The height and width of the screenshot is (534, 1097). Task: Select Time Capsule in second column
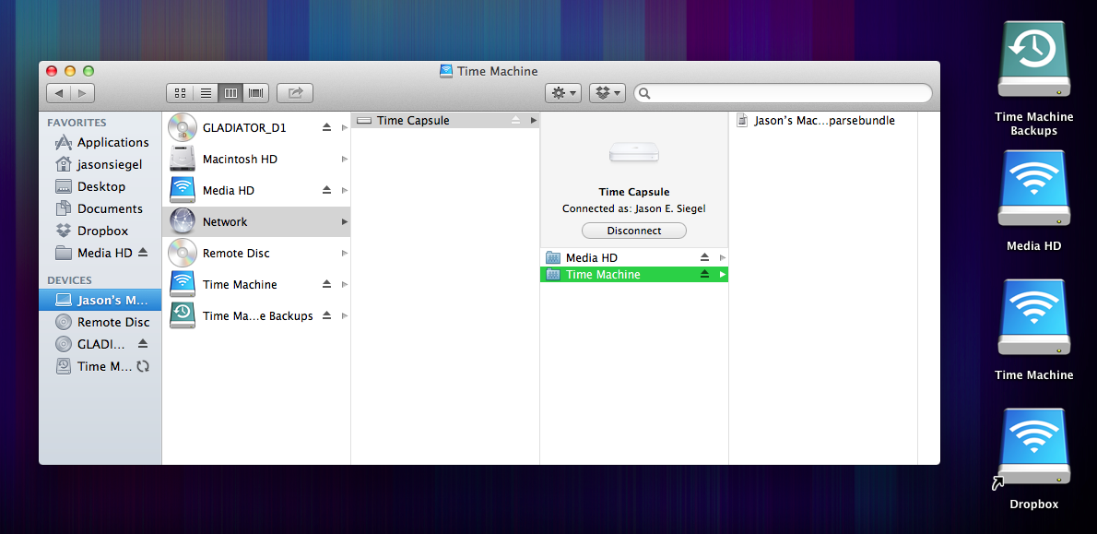(x=445, y=121)
